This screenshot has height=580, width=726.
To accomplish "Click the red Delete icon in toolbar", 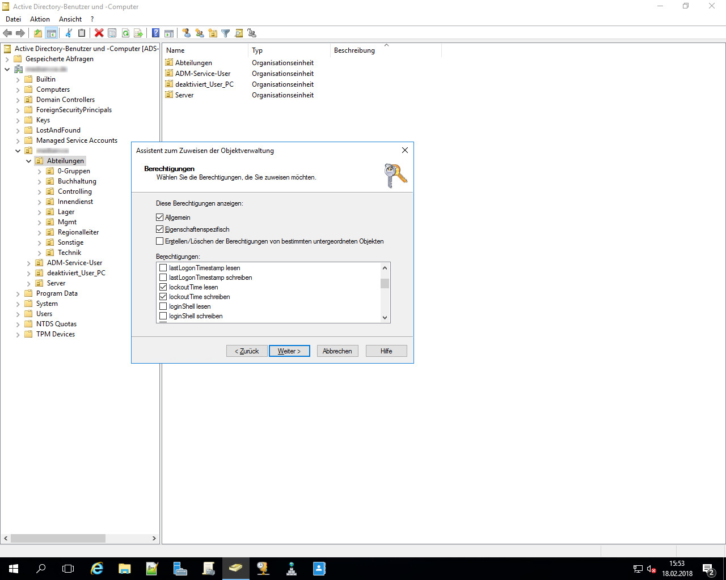I will (99, 33).
